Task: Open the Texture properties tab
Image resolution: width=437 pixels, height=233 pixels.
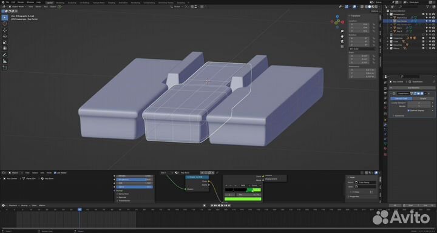Action: click(385, 154)
